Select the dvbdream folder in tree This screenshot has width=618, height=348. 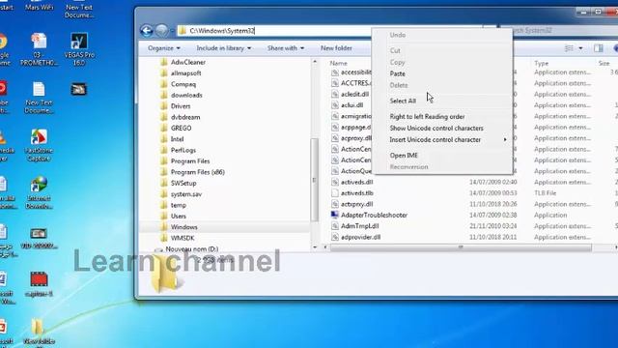coord(185,117)
